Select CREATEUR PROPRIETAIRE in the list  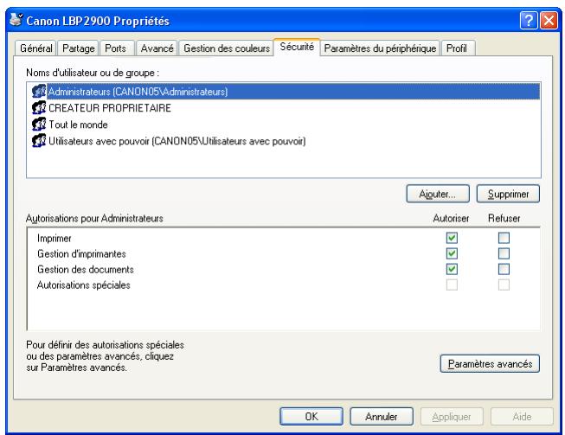(284, 108)
